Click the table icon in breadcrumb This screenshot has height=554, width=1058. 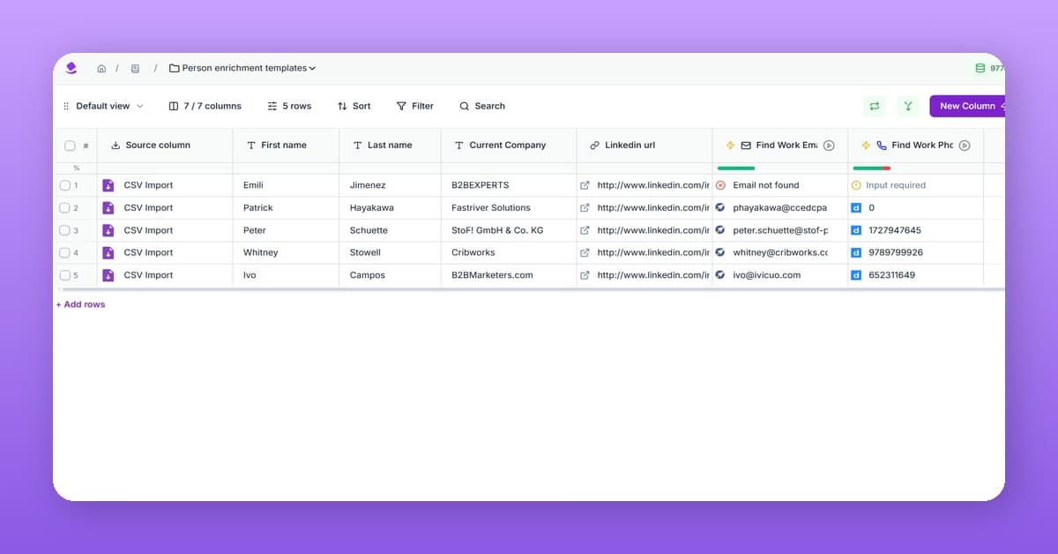(135, 69)
